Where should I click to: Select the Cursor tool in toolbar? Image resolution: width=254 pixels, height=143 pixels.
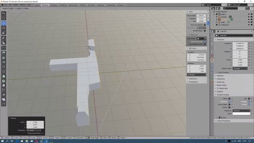point(4,18)
